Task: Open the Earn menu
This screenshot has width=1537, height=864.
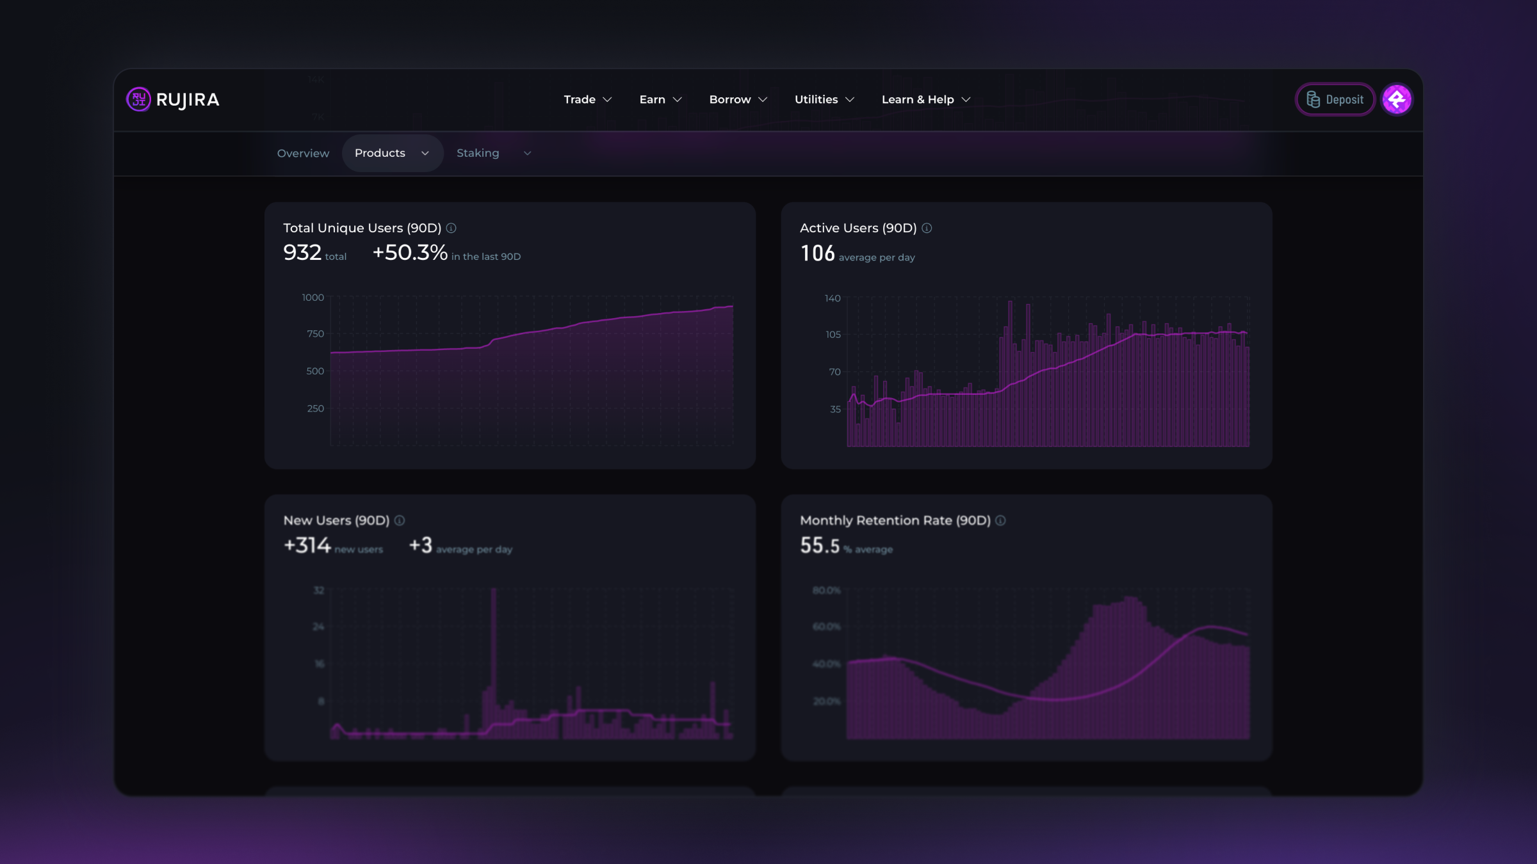Action: click(x=660, y=99)
